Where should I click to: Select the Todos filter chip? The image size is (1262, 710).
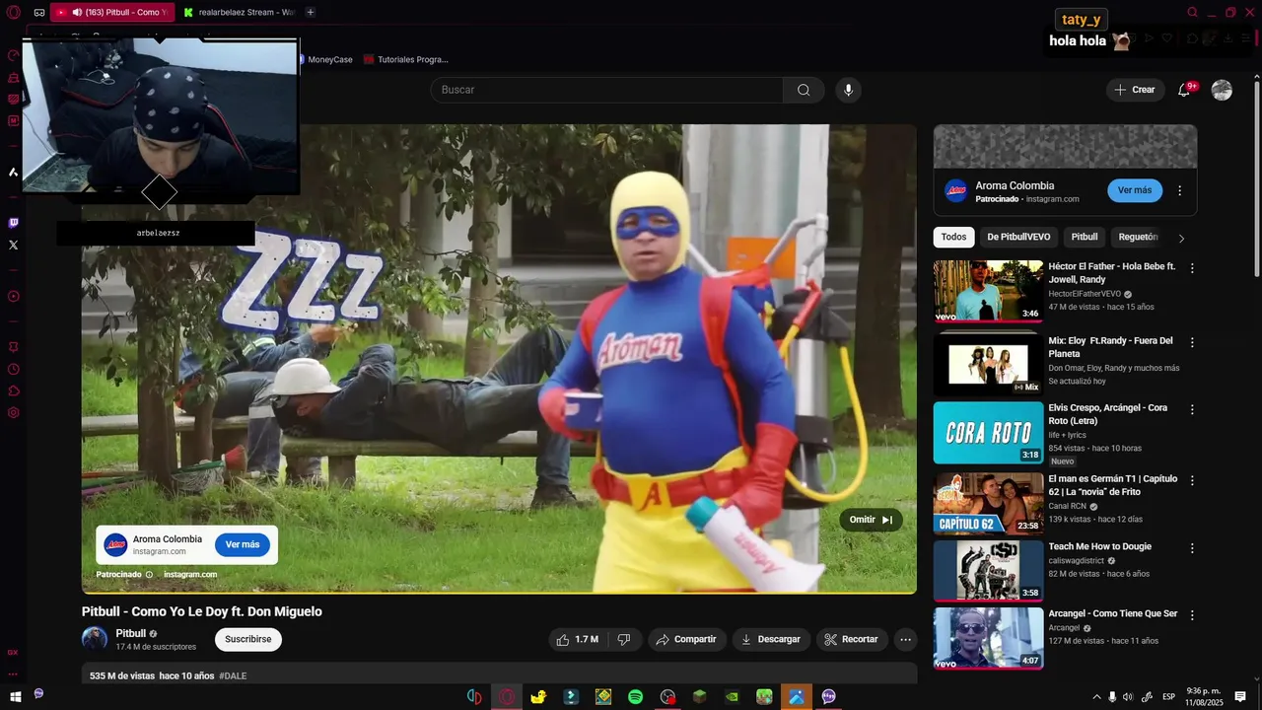tap(953, 237)
